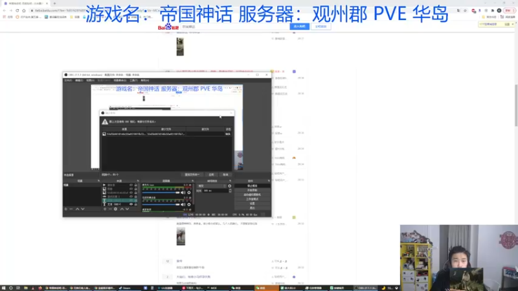Toggle visibility of the third image source
The image size is (518, 291).
click(131, 193)
